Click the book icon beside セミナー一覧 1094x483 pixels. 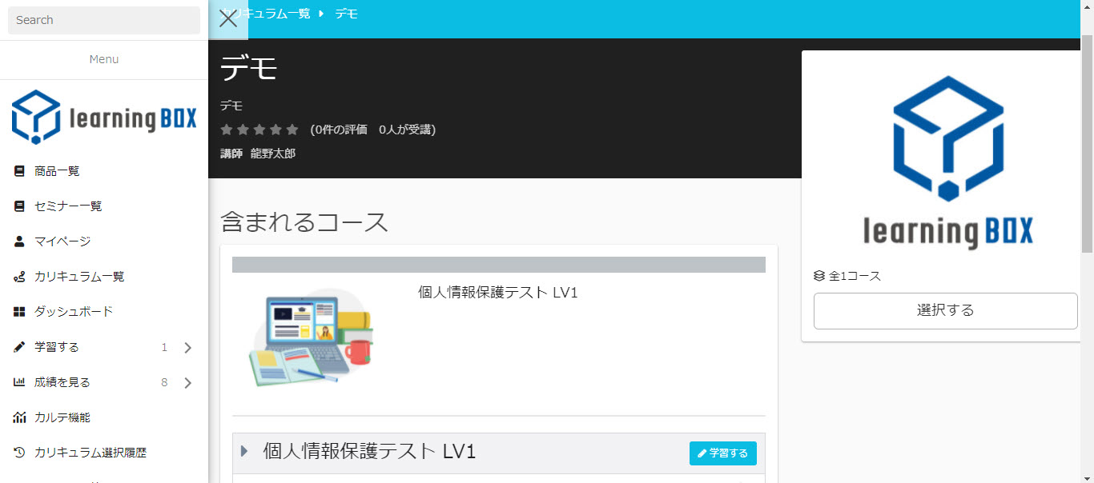tap(19, 206)
